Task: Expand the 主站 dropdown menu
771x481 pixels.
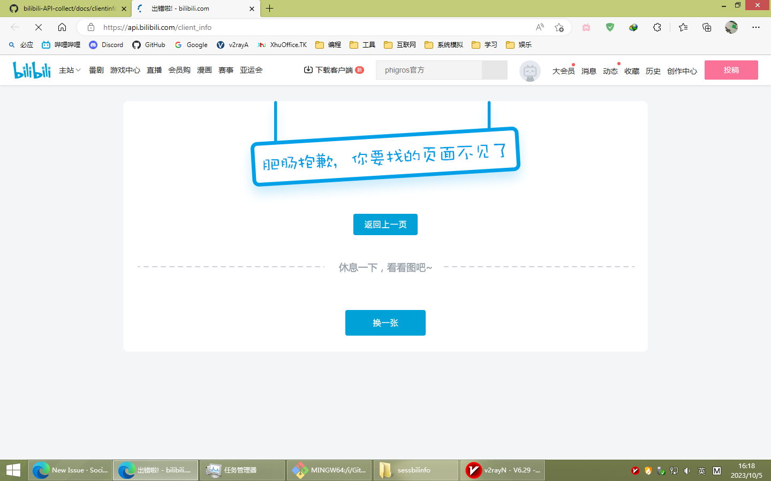Action: click(x=69, y=70)
